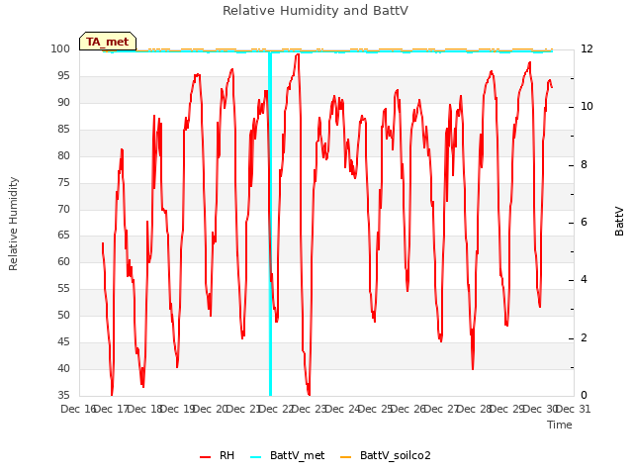Click the 8 tick on BattV axis

point(584,164)
